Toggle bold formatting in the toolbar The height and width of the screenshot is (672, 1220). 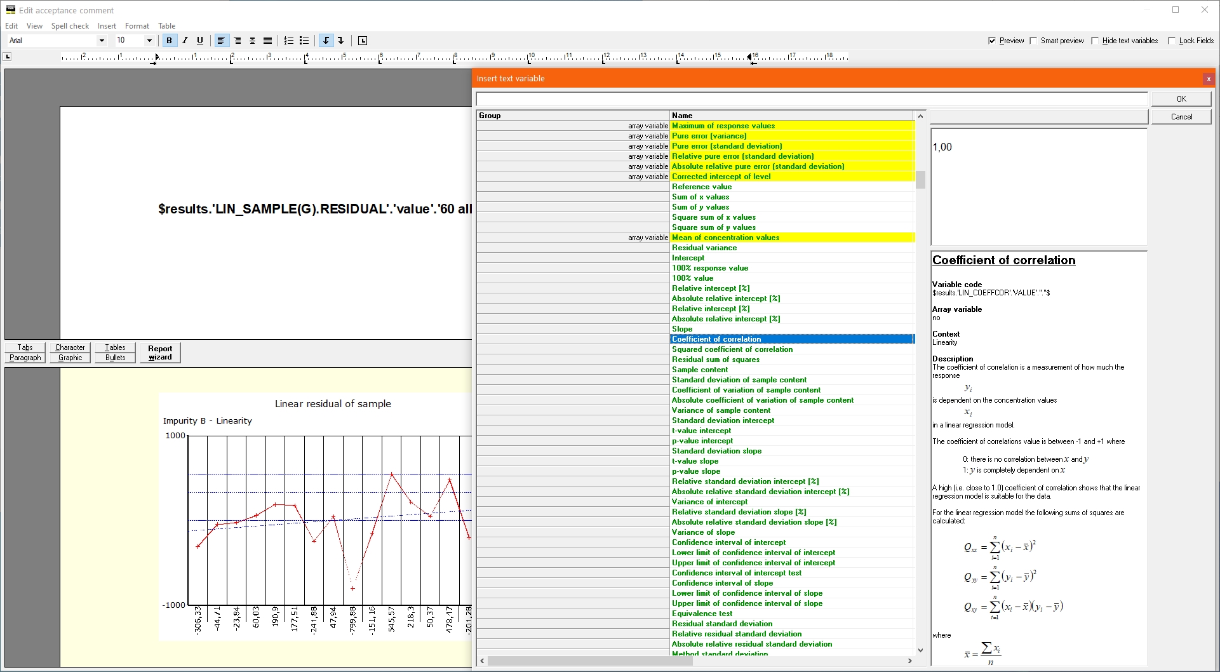tap(169, 41)
